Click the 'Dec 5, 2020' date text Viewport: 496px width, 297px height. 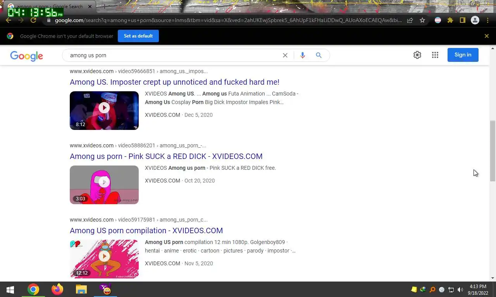coord(198,115)
